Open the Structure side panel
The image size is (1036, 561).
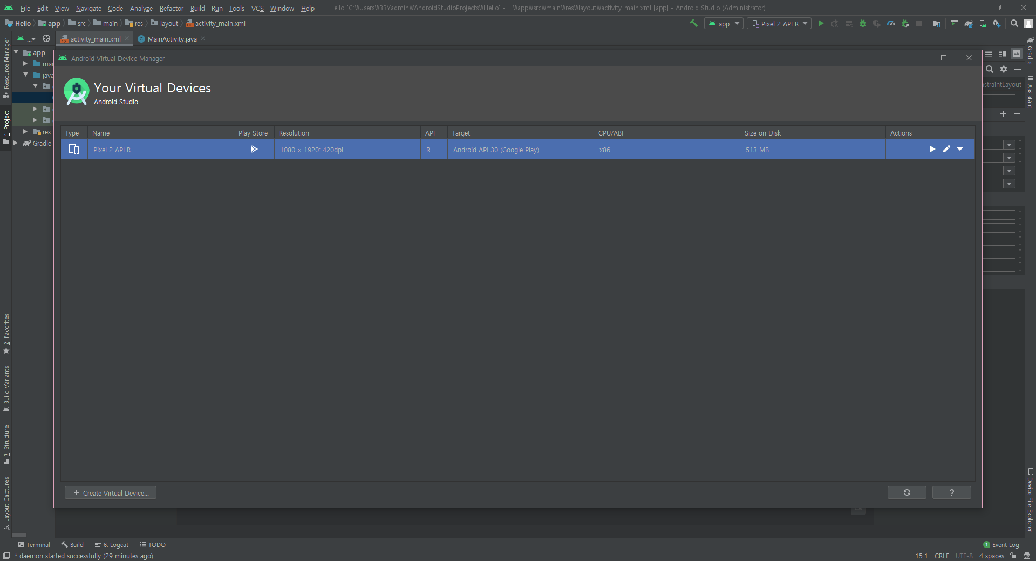tap(6, 445)
